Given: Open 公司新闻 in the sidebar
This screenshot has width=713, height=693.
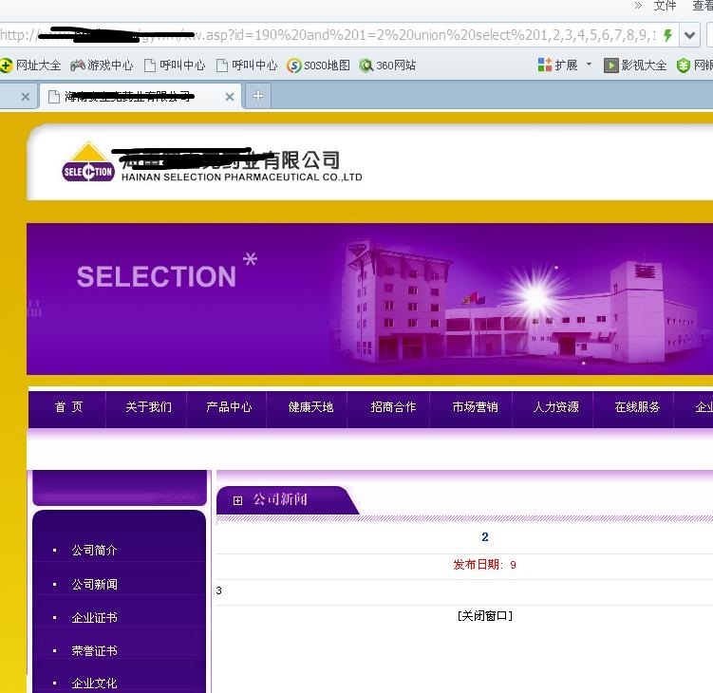Looking at the screenshot, I should click(94, 584).
